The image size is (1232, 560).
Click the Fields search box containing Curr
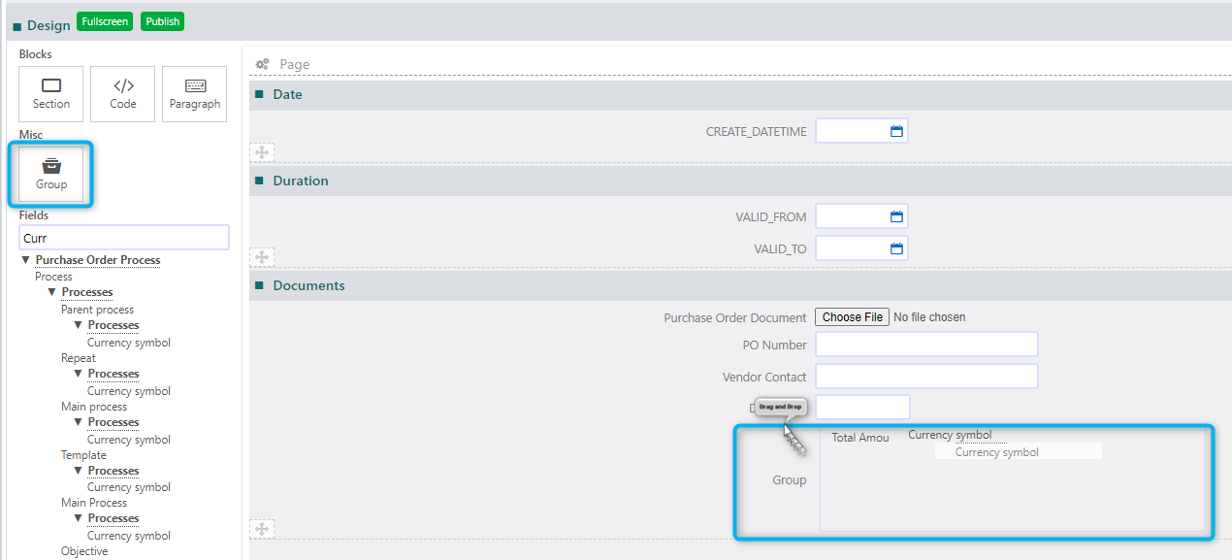pyautogui.click(x=124, y=238)
